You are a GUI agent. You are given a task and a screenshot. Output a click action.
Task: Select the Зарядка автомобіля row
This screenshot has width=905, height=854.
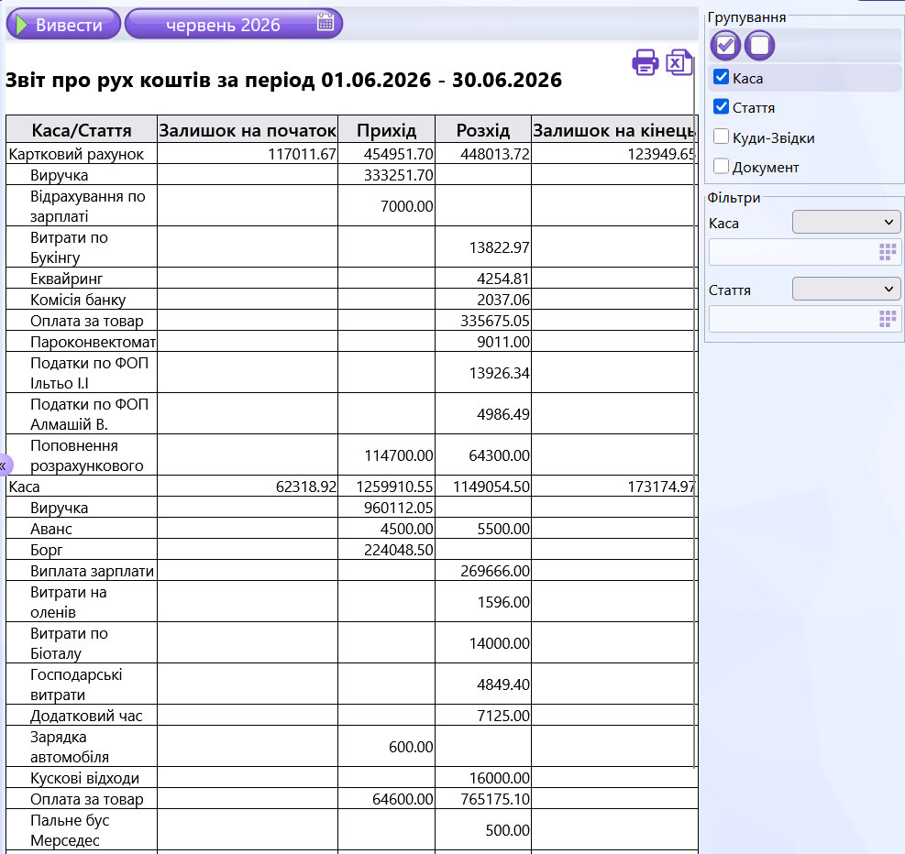[351, 746]
